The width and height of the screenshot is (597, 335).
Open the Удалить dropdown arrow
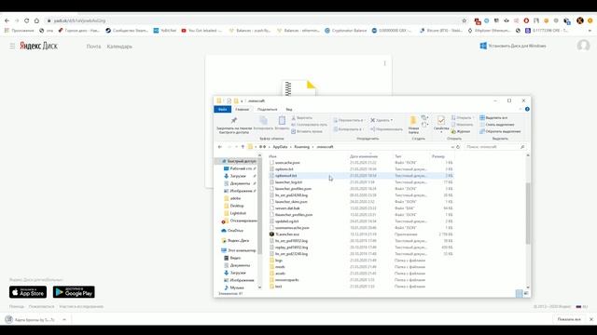392,120
